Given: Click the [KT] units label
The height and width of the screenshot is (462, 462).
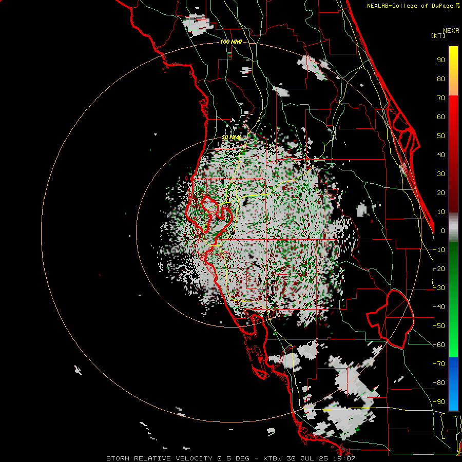Looking at the screenshot, I should coord(438,35).
